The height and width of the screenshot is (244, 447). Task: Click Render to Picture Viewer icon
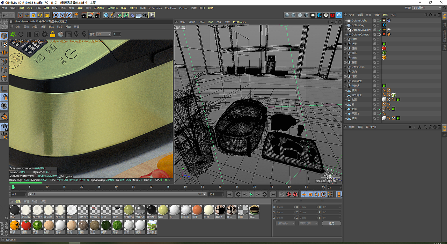pos(91,15)
